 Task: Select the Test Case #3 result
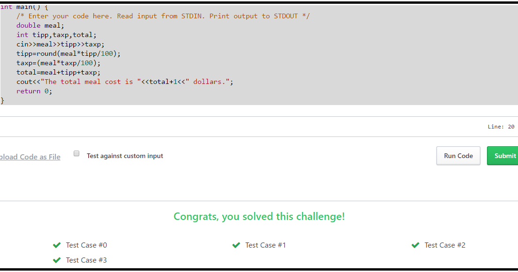86,260
